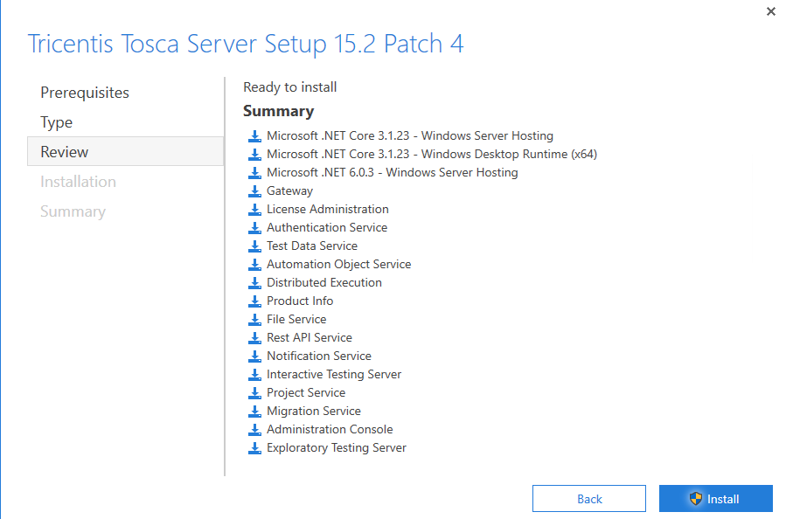Click download icon for Microsoft .NET 6.0.3
Image resolution: width=786 pixels, height=519 pixels.
point(254,172)
